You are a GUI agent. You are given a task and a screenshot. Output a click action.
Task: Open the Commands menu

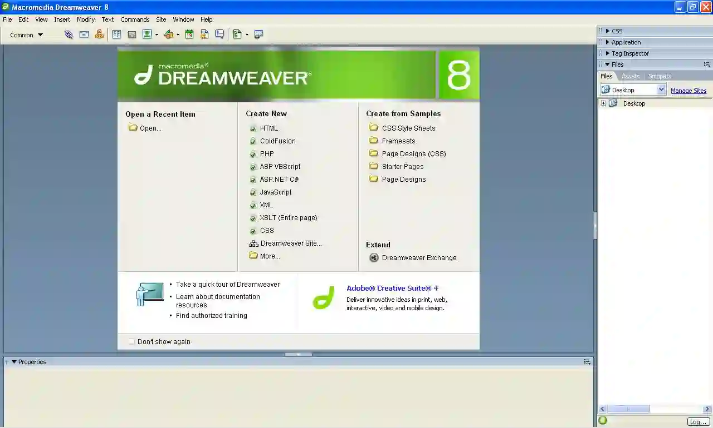[135, 19]
